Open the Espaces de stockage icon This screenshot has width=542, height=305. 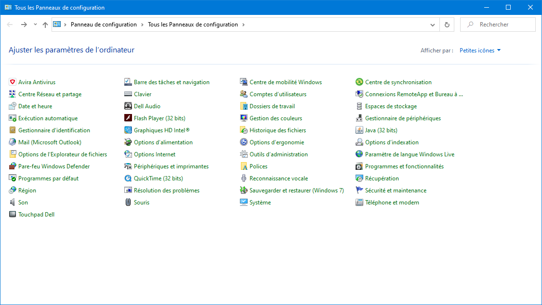click(x=359, y=106)
